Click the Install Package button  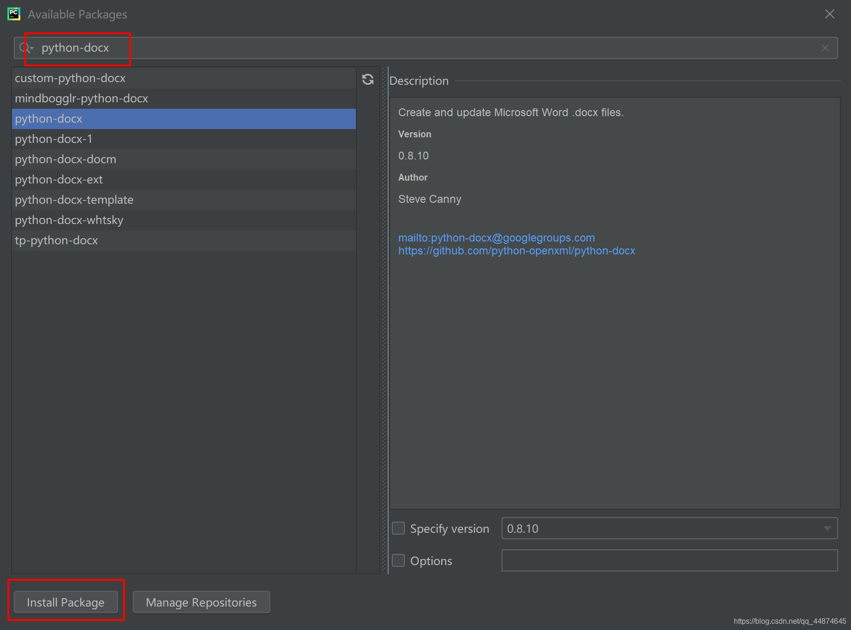click(x=65, y=602)
